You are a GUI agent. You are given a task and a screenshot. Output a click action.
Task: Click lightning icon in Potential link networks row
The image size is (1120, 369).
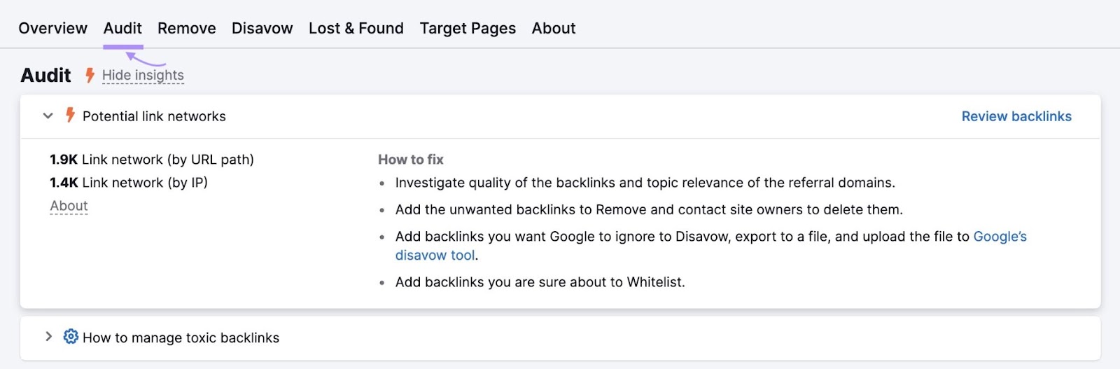click(70, 116)
